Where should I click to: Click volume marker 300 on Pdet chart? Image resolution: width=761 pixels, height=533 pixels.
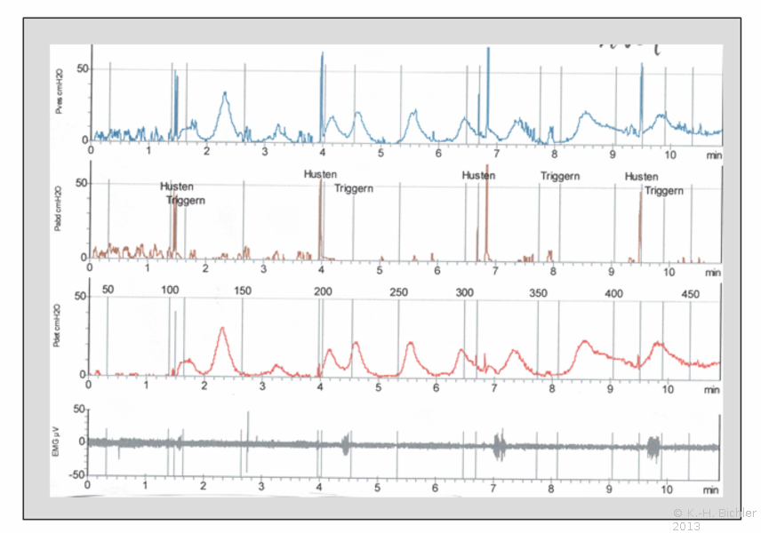465,292
